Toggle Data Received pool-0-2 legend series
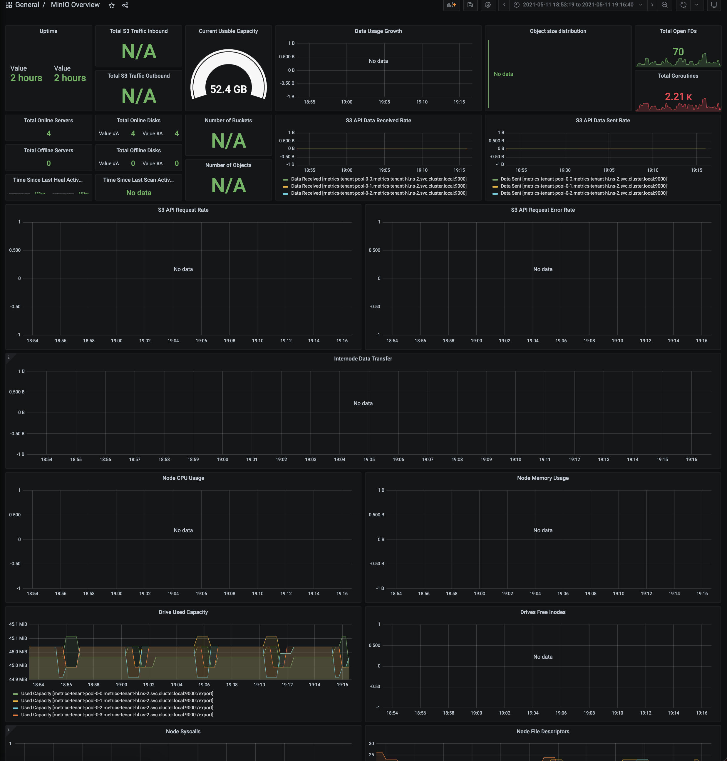The height and width of the screenshot is (761, 727). (x=378, y=193)
